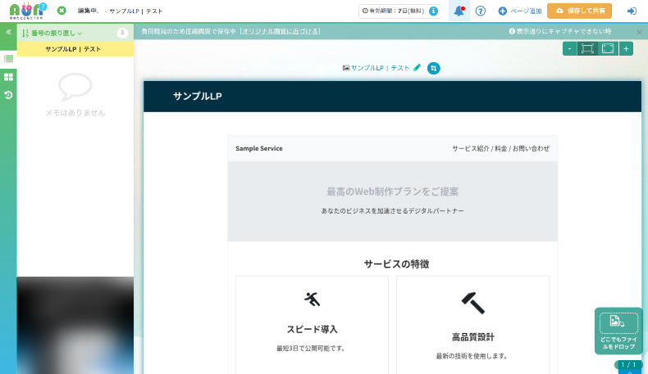Image resolution: width=648 pixels, height=374 pixels.
Task: Click the zoom in plus button
Action: 626,48
